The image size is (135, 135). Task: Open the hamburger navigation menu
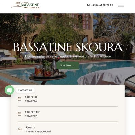[x=121, y=5]
